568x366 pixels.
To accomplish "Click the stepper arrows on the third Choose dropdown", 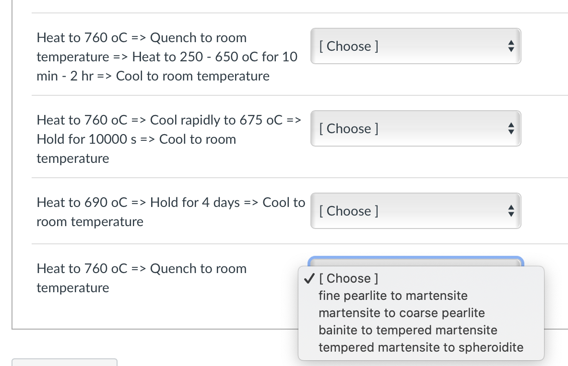I will (x=511, y=211).
